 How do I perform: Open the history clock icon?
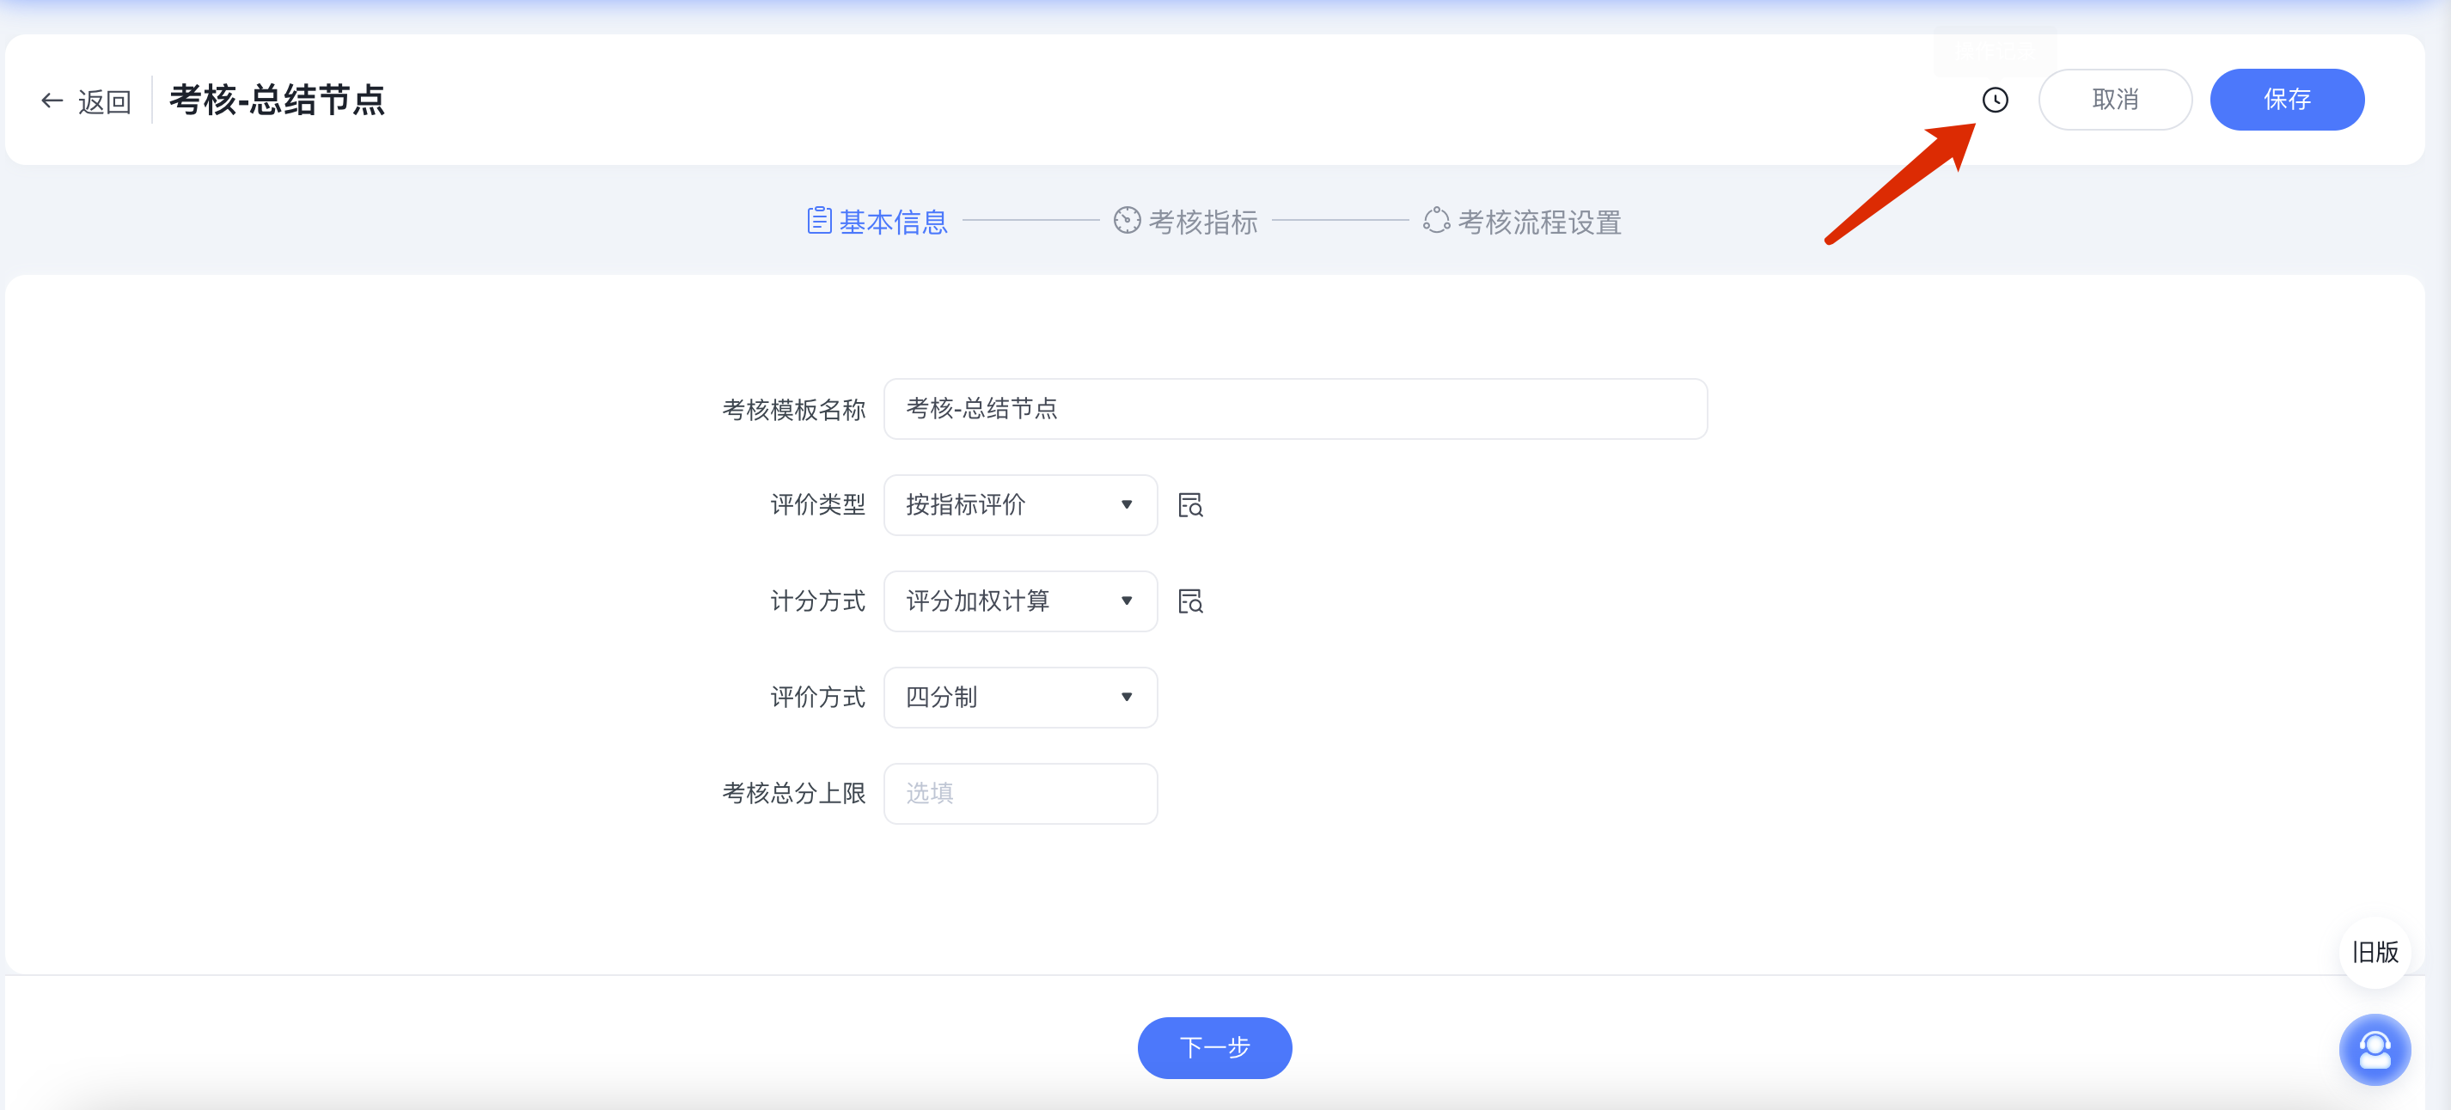pyautogui.click(x=1996, y=100)
